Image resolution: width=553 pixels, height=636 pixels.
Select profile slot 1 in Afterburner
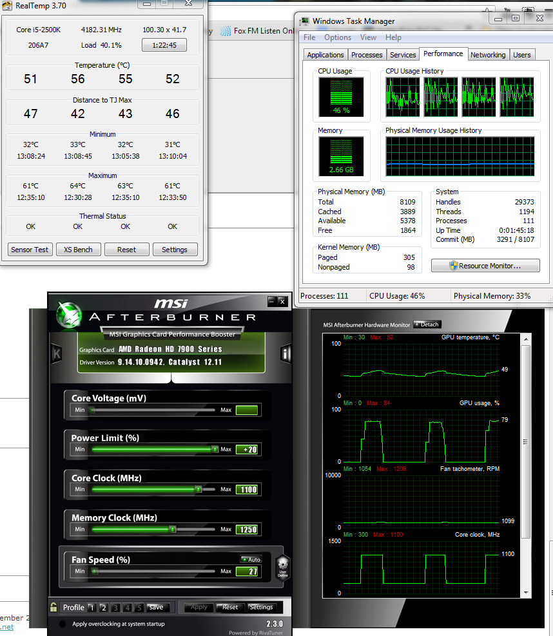pyautogui.click(x=91, y=607)
